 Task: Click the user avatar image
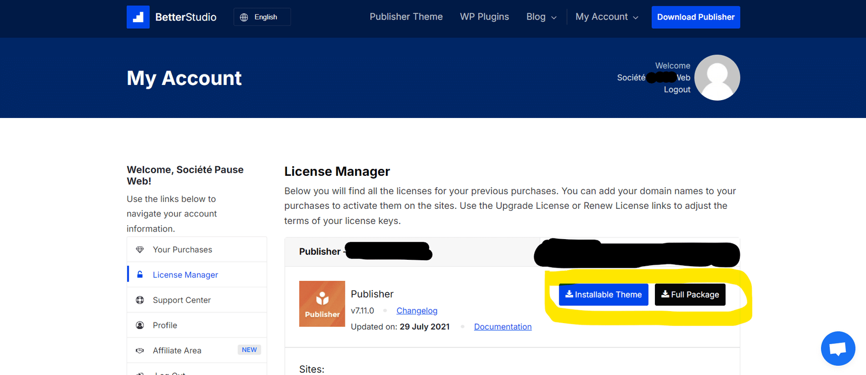717,77
